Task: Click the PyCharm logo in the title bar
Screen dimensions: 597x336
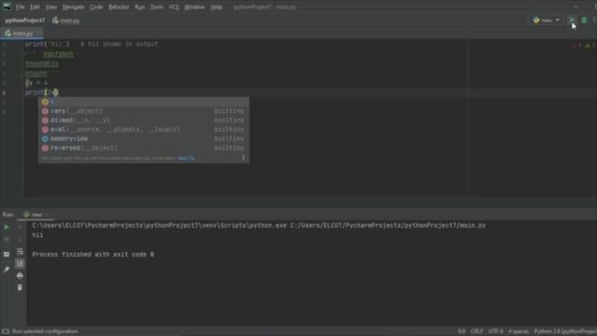Action: [7, 7]
